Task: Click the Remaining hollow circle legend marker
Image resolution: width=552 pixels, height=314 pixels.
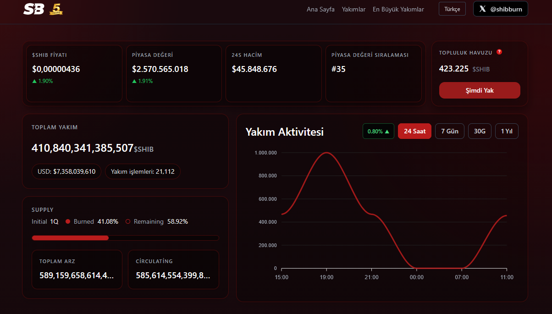Action: 128,221
